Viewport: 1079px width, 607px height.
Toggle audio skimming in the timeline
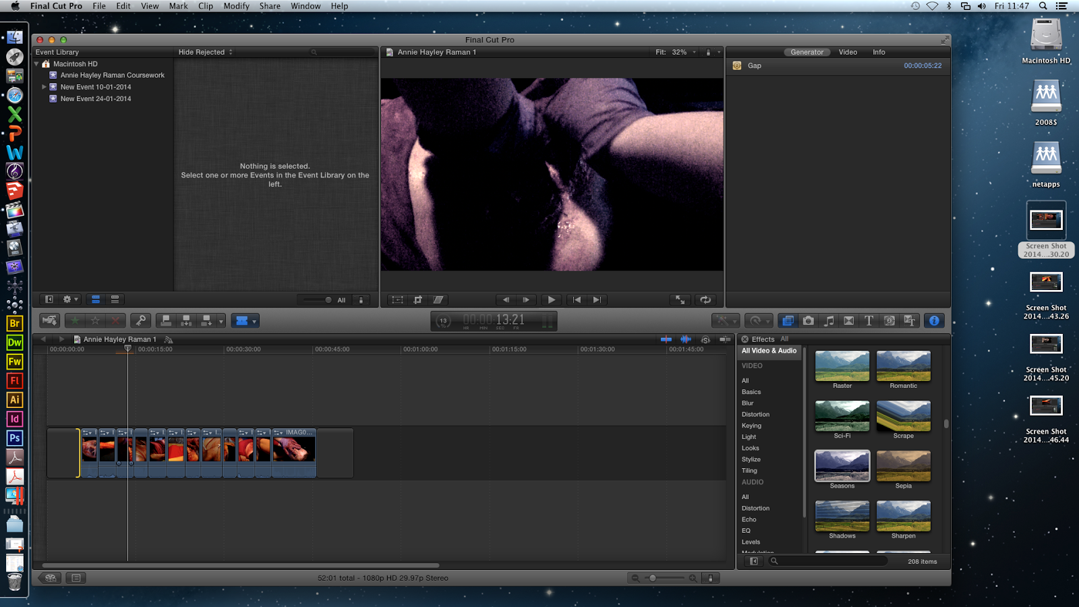pyautogui.click(x=686, y=340)
